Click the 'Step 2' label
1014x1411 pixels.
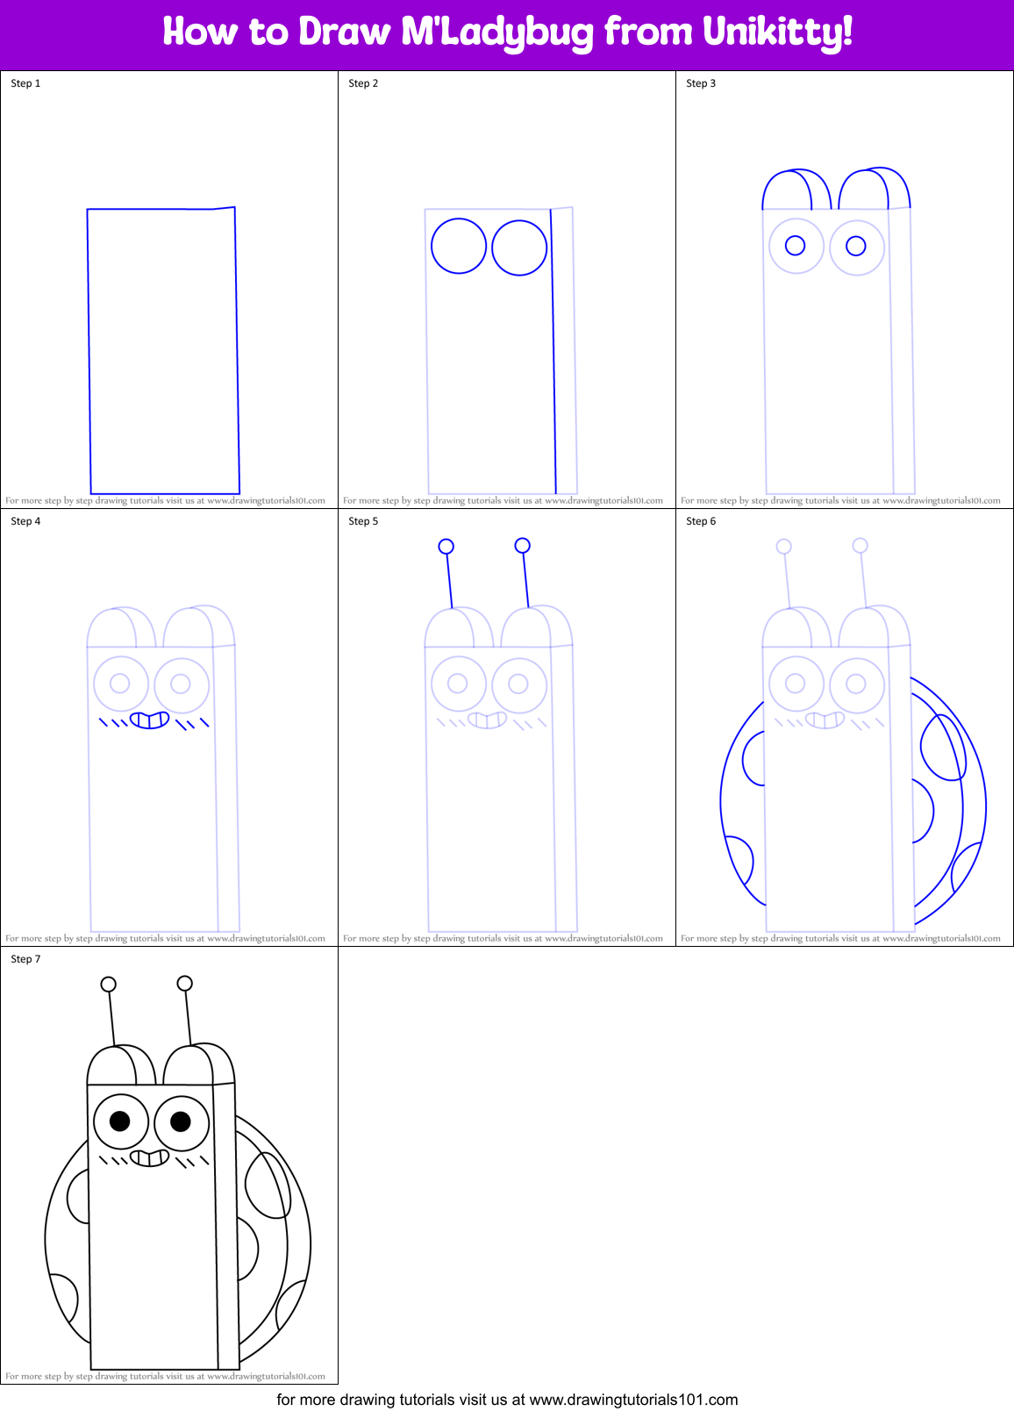pos(363,83)
